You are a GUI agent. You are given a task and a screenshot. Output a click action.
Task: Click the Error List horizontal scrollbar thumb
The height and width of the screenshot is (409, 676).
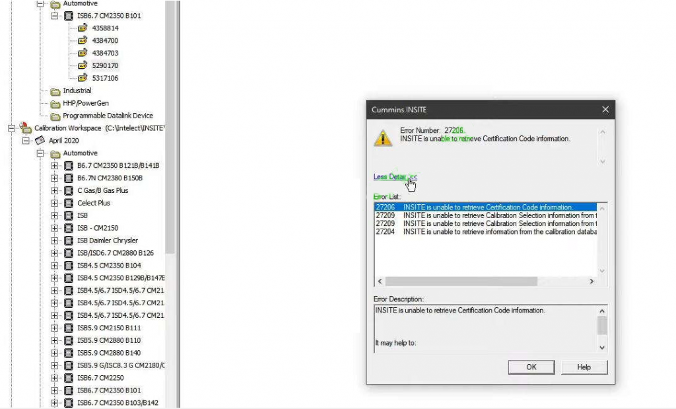(461, 281)
